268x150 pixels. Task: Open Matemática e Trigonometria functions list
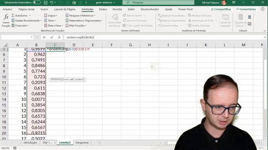[x=84, y=20]
